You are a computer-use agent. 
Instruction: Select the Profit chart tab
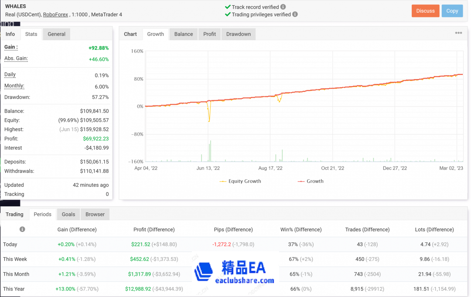[210, 34]
